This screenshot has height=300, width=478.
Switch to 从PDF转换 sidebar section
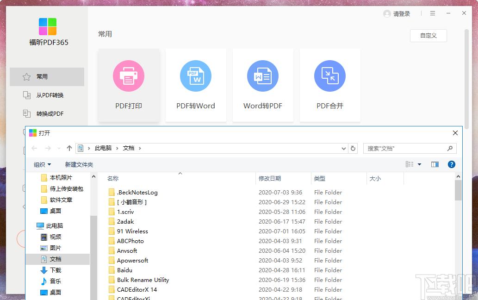[47, 95]
